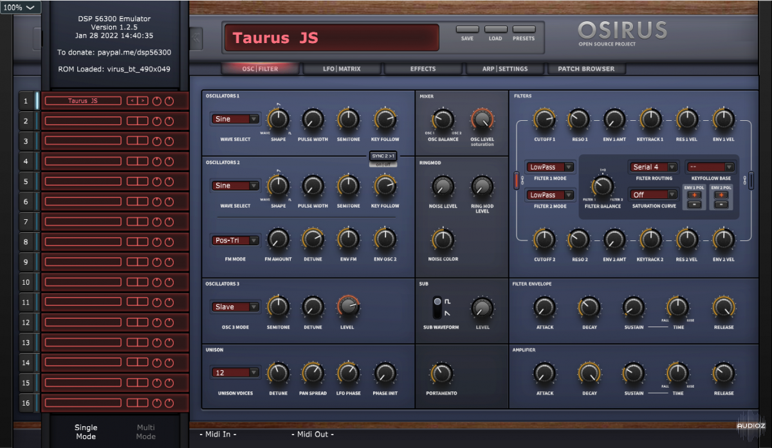Click the PRESETS button

pos(524,30)
